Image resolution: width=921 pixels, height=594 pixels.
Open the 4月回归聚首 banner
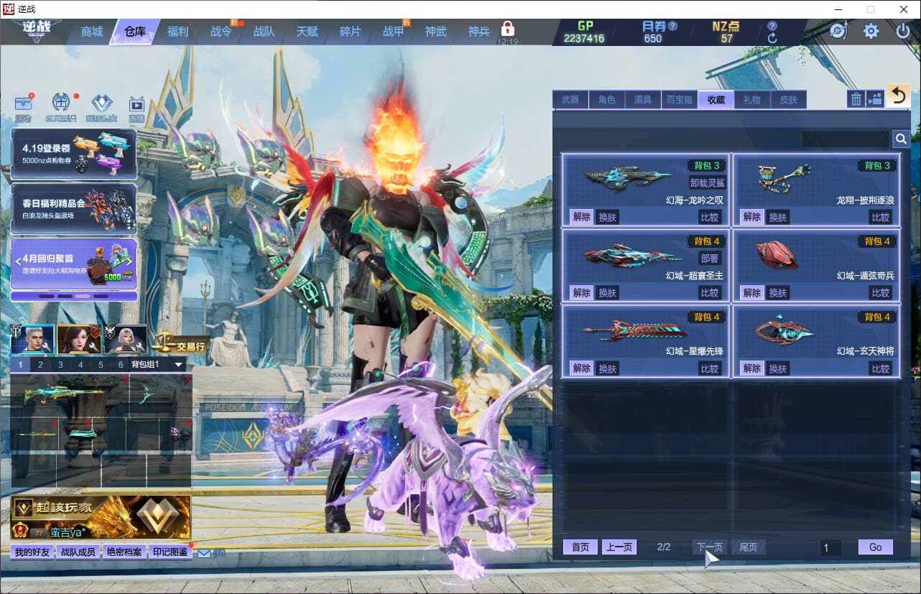[x=73, y=264]
